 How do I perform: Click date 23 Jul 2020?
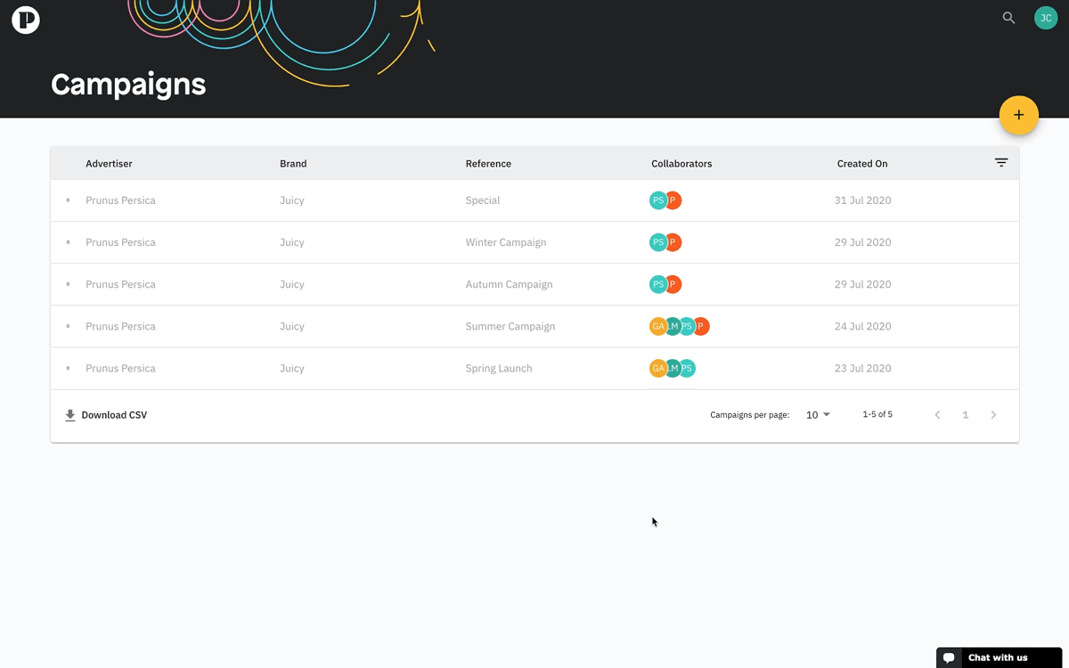[x=862, y=368]
